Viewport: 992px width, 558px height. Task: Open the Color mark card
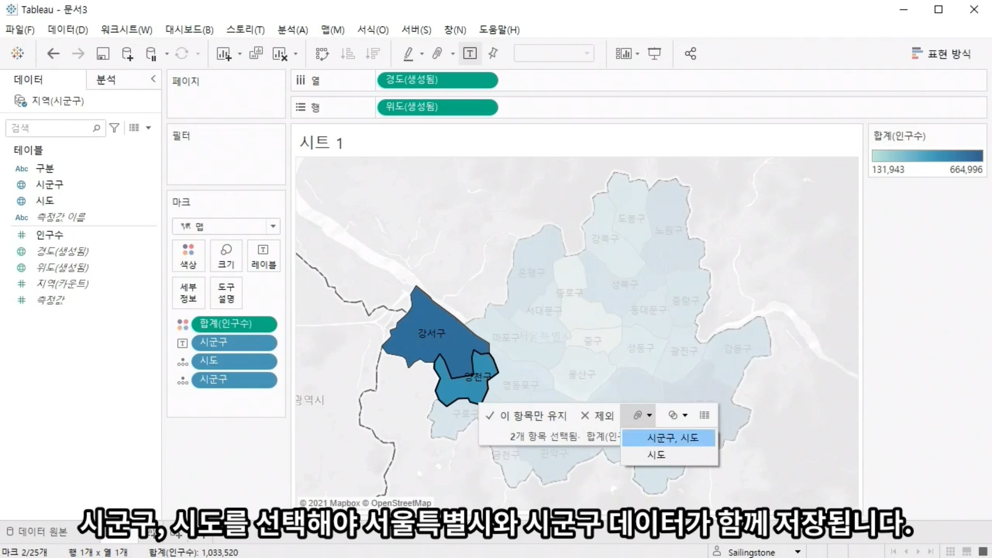click(x=188, y=256)
